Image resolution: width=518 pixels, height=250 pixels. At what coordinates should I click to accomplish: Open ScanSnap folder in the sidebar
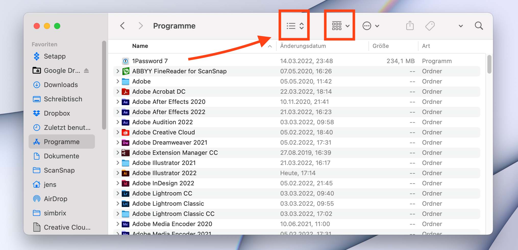pos(61,170)
